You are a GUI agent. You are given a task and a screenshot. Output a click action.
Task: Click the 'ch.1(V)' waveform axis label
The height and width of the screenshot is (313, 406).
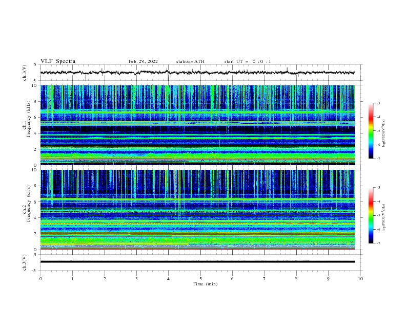point(25,73)
